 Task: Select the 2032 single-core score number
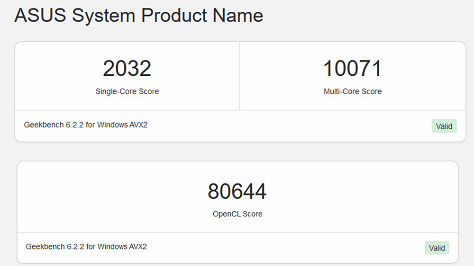(127, 68)
